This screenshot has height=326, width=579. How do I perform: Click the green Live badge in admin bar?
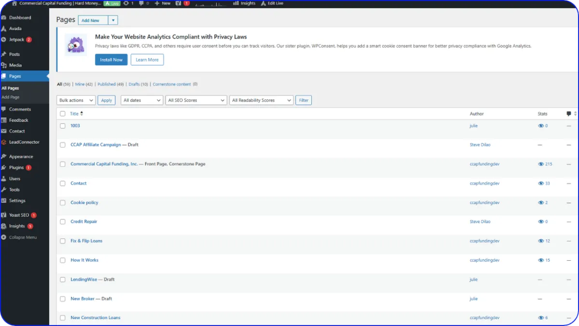(112, 3)
